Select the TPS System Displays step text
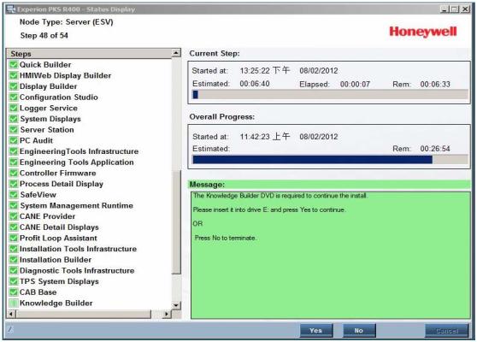 click(59, 281)
